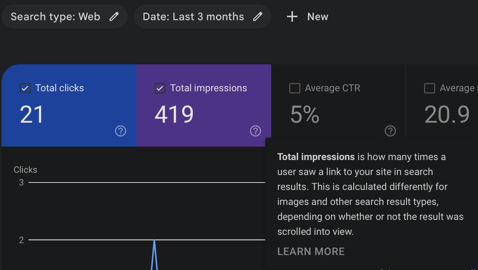The width and height of the screenshot is (478, 270).
Task: Click the pencil icon on Search type chip
Action: (x=114, y=16)
